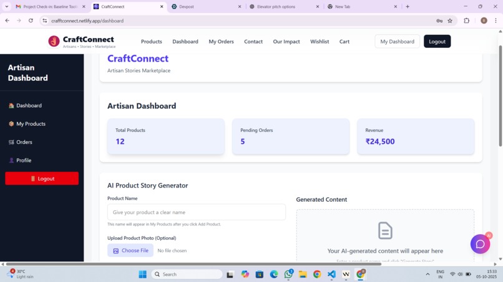Open the Cart page
503x282 pixels.
344,42
